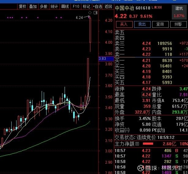Open the 统计 statistics tool
Screen dimensions: 188x174
click(54, 6)
